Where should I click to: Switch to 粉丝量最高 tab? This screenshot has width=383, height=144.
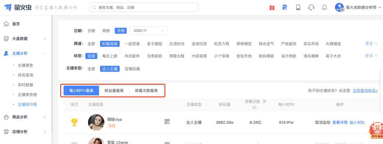[x=114, y=91]
